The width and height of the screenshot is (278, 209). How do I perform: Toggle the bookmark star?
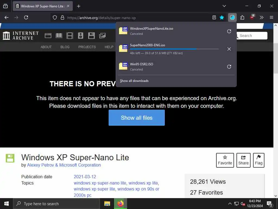[x=222, y=17]
